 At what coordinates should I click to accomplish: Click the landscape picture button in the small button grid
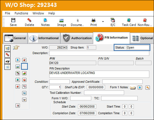click(x=18, y=67)
